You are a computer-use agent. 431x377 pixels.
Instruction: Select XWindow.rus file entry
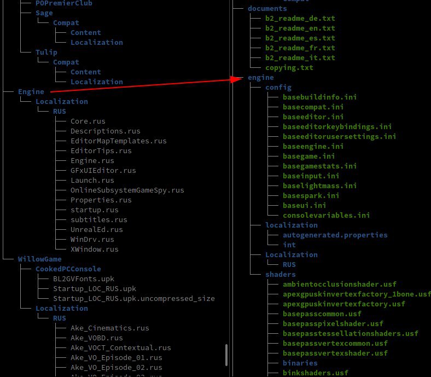tap(94, 250)
